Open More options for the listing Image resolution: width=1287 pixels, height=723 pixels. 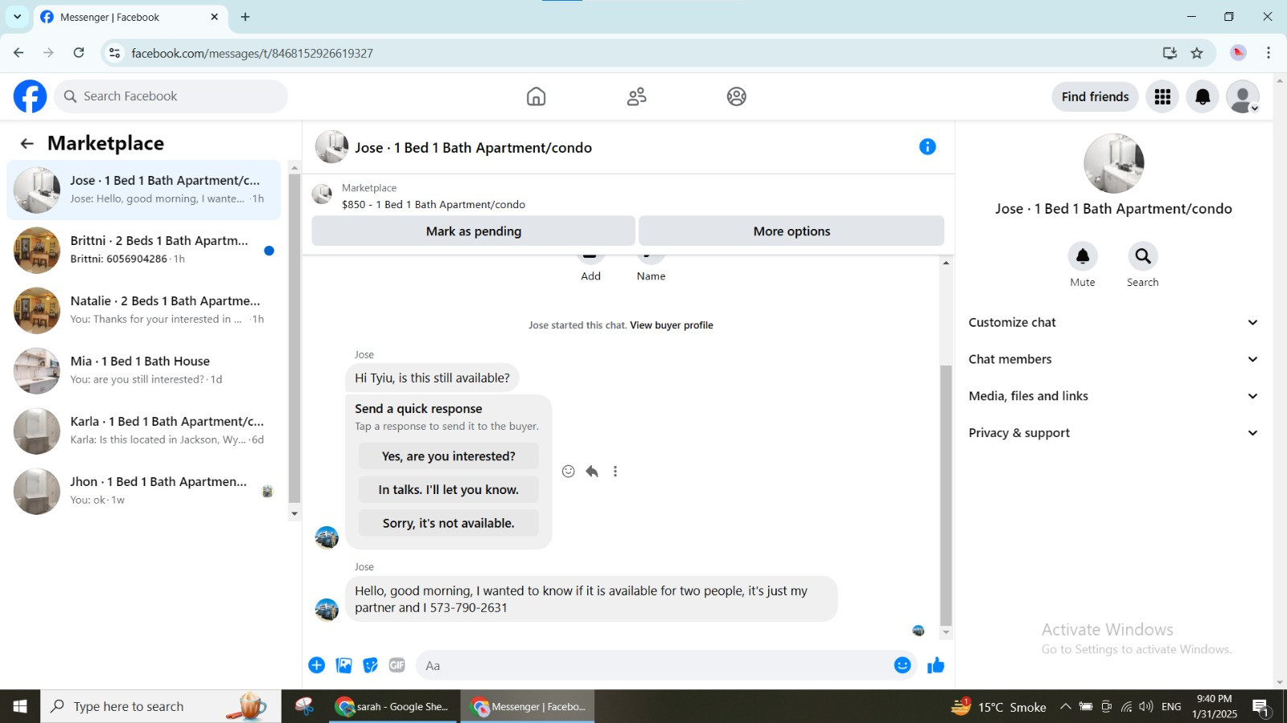tap(792, 231)
